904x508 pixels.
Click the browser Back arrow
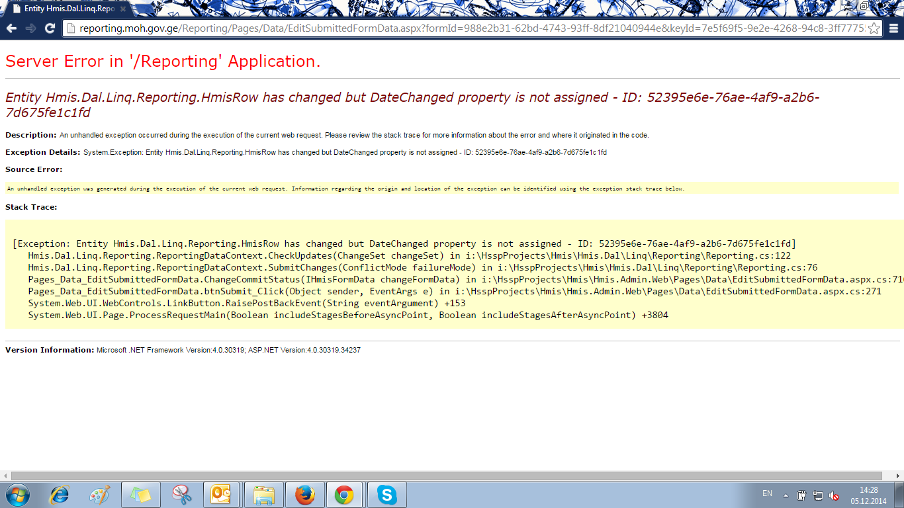(11, 28)
